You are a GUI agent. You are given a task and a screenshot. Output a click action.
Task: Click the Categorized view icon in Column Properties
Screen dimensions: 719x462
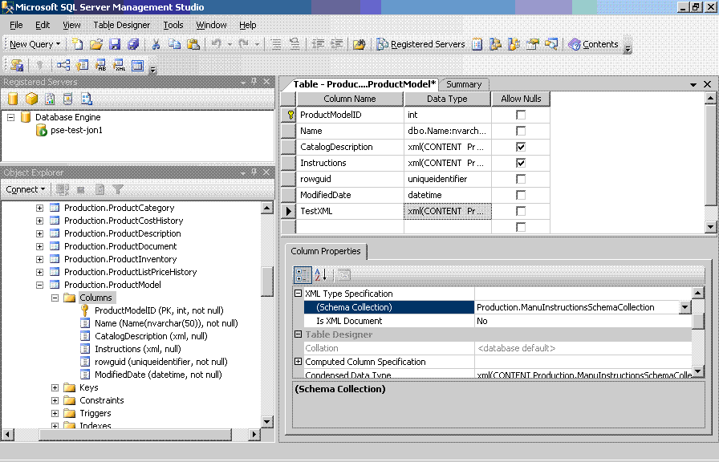[x=303, y=275]
